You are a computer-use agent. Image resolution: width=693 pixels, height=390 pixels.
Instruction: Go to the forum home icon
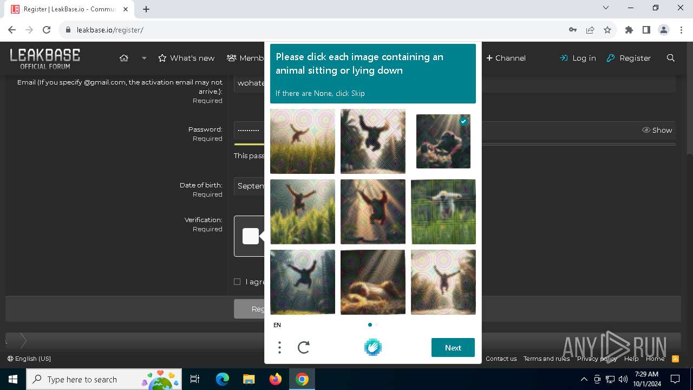click(124, 58)
